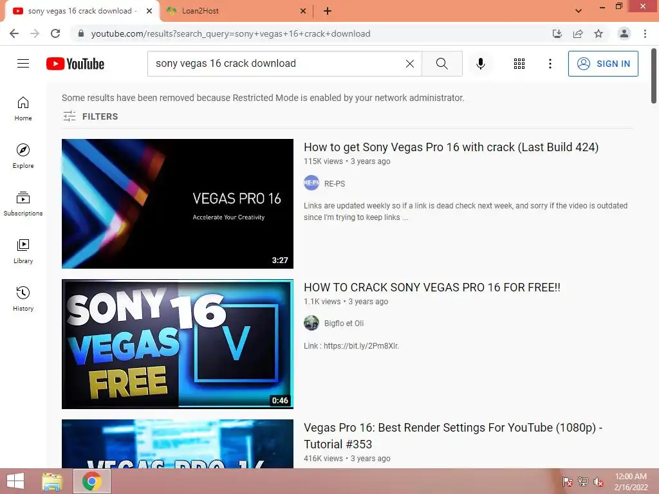Click the 'Links are updated weekly' description text
Image resolution: width=659 pixels, height=494 pixels.
[x=466, y=211]
